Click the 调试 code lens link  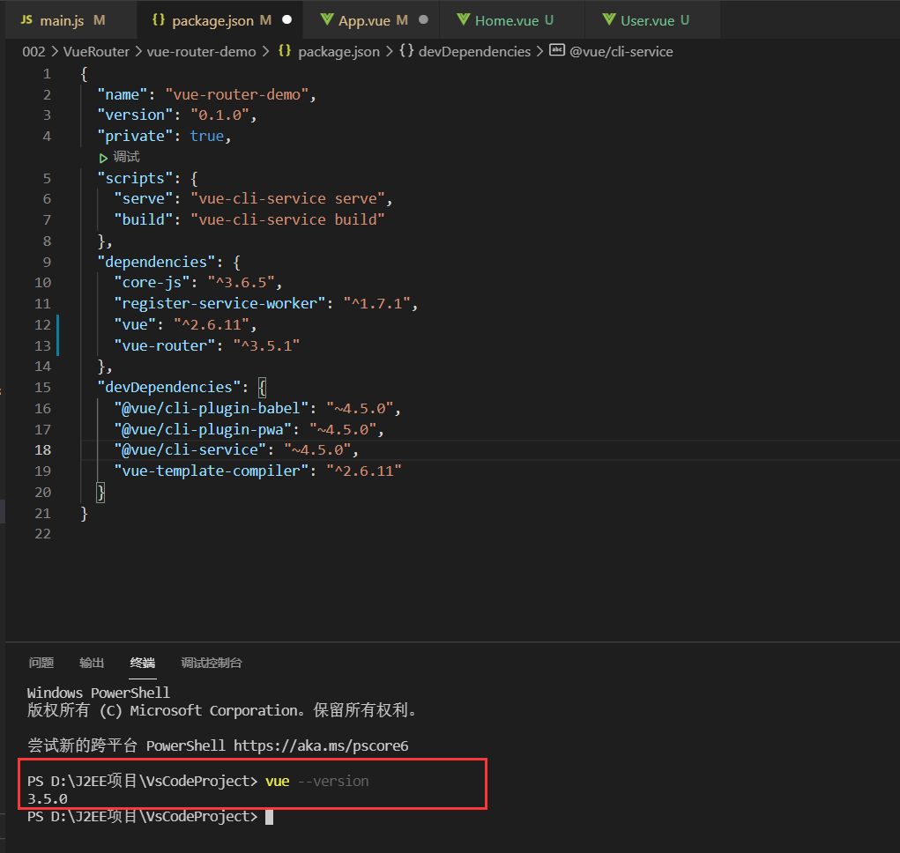126,157
